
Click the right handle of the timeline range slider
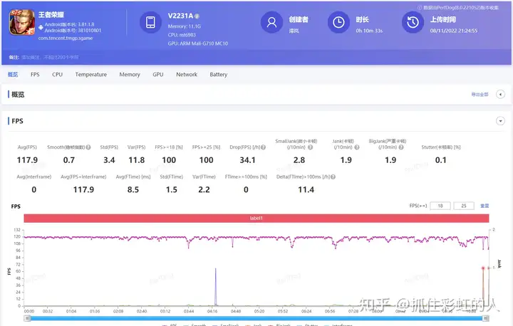click(486, 318)
